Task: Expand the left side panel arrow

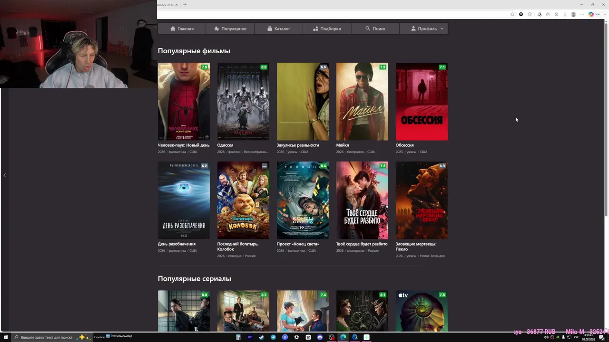Action: pos(5,175)
